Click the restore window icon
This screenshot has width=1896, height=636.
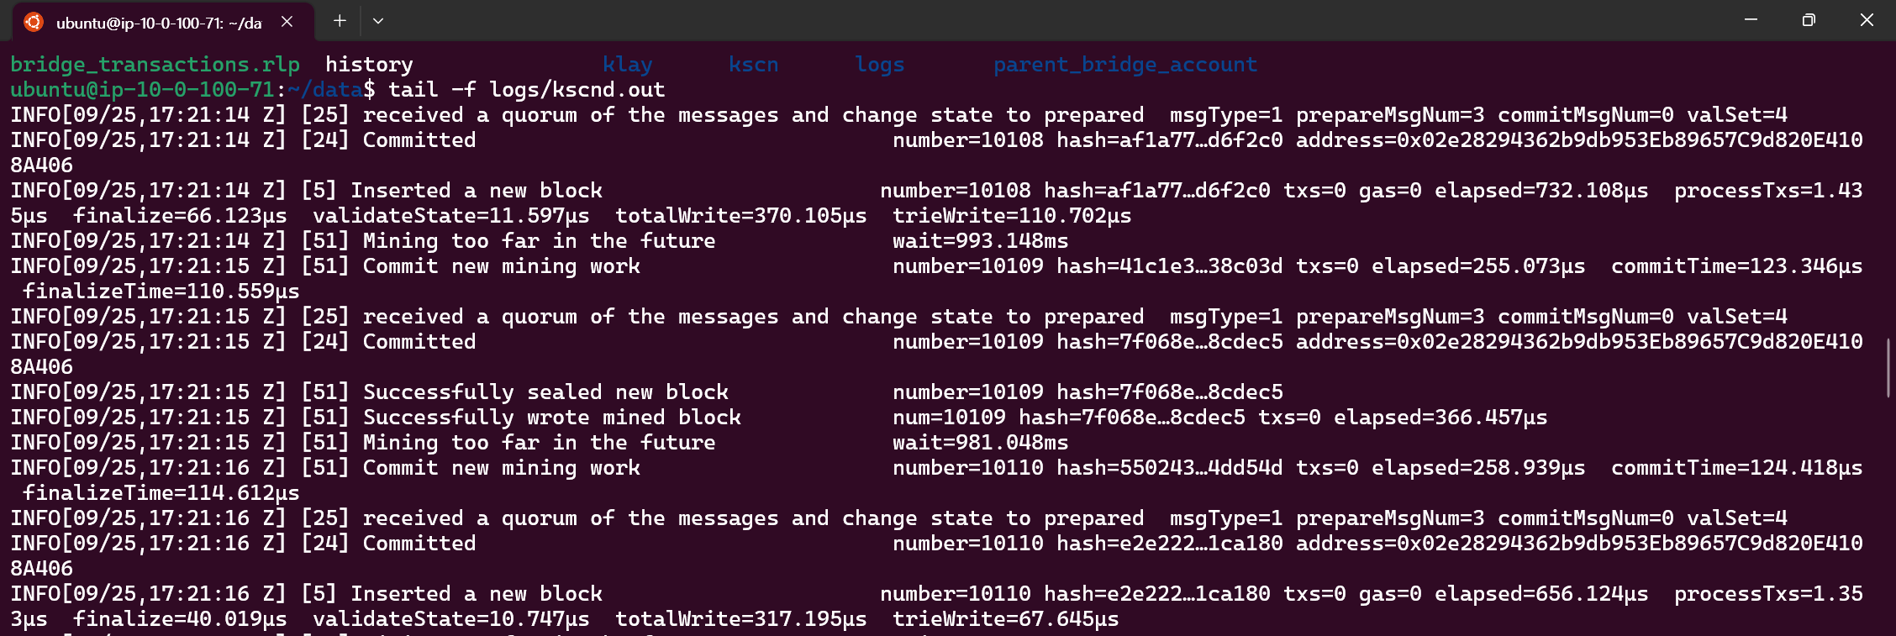coord(1808,20)
